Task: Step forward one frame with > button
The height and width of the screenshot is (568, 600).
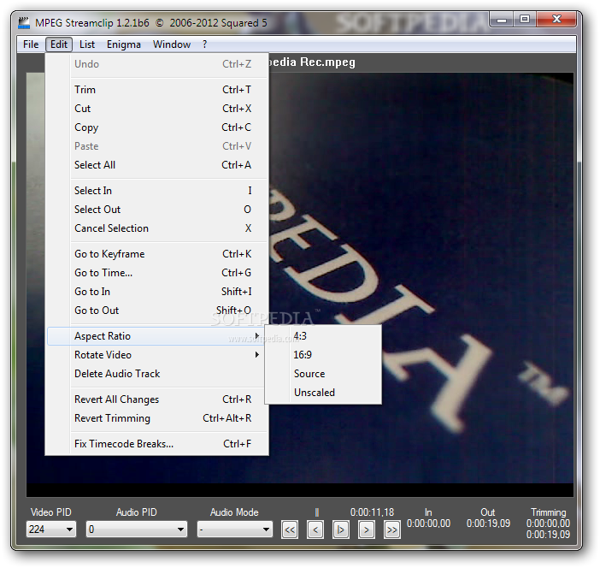Action: click(367, 530)
